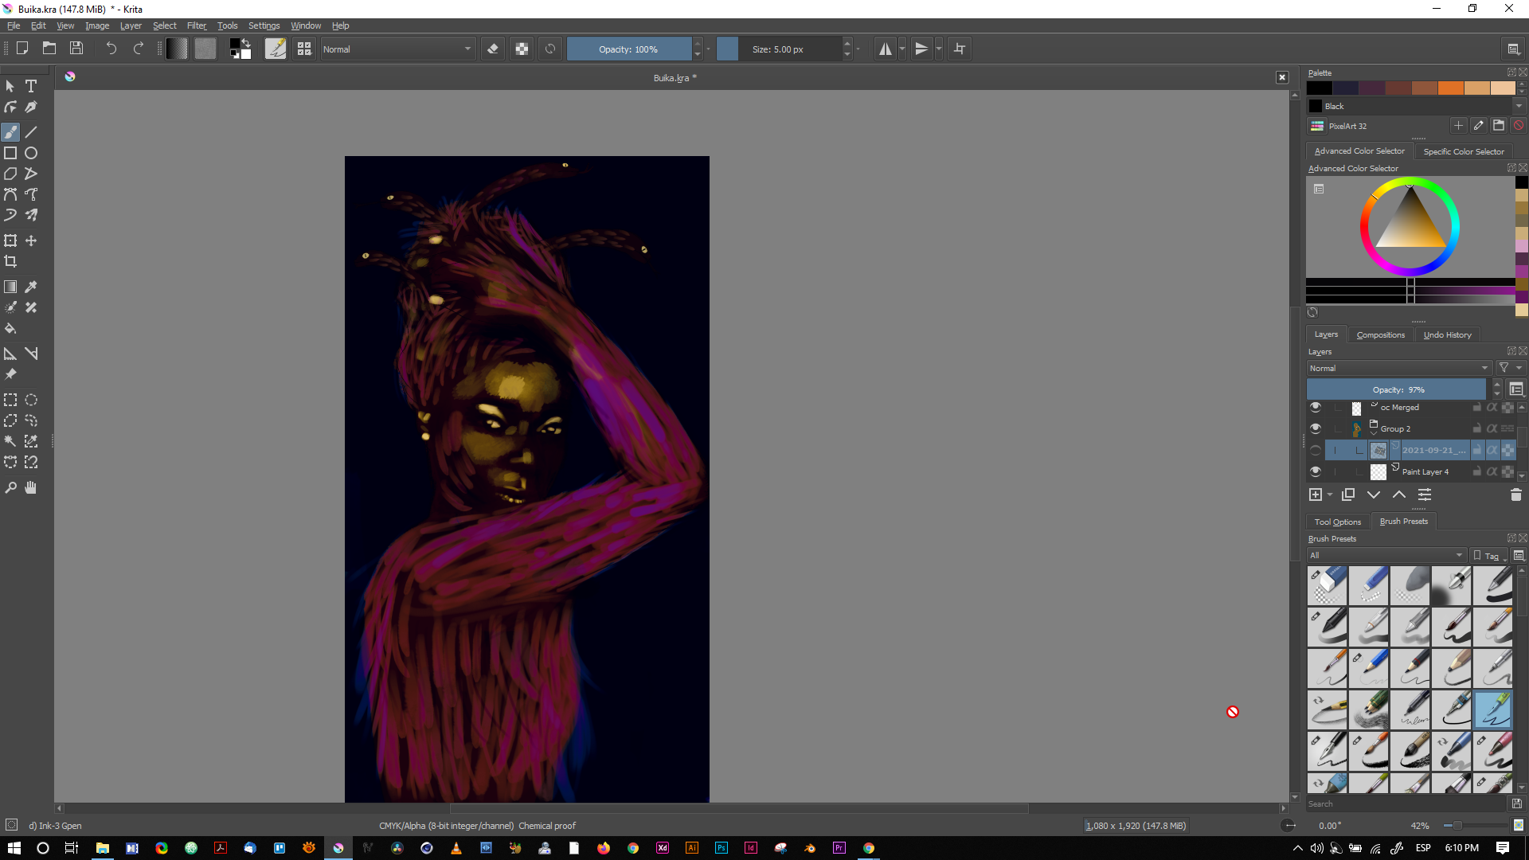Screen dimensions: 1529x860
Task: Toggle vertical mirror mode
Action: pos(921,49)
